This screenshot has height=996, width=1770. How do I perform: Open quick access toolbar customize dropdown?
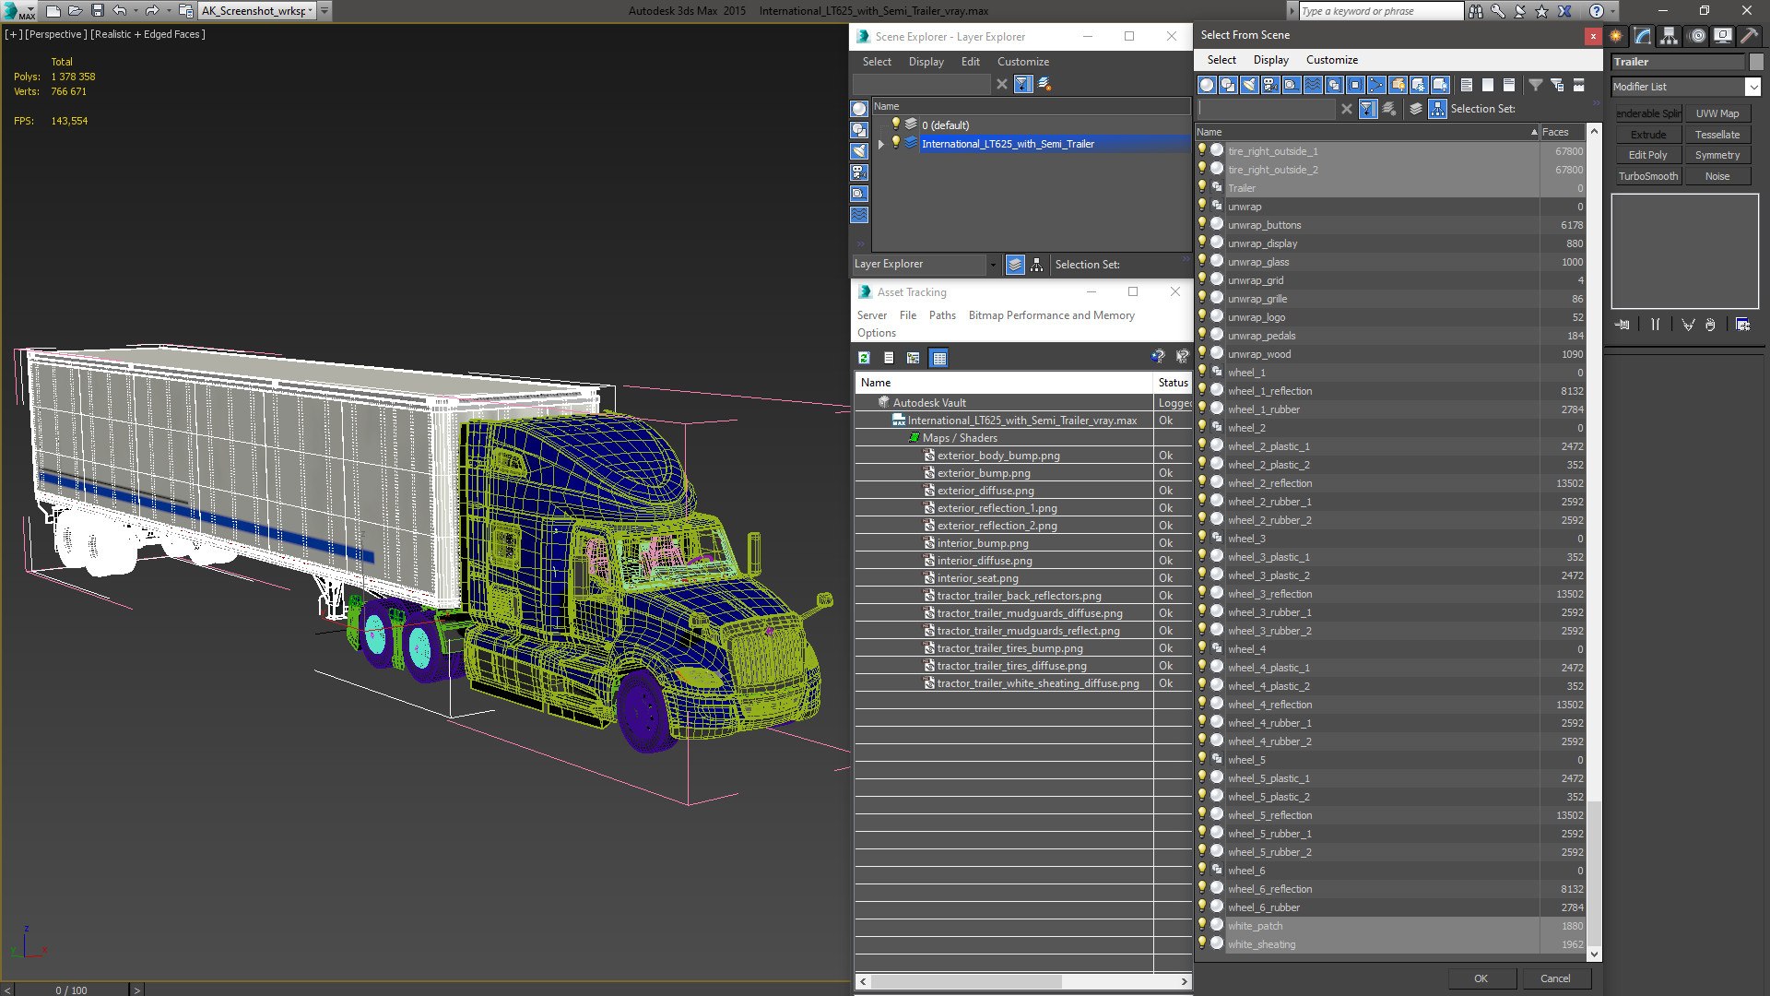click(324, 11)
